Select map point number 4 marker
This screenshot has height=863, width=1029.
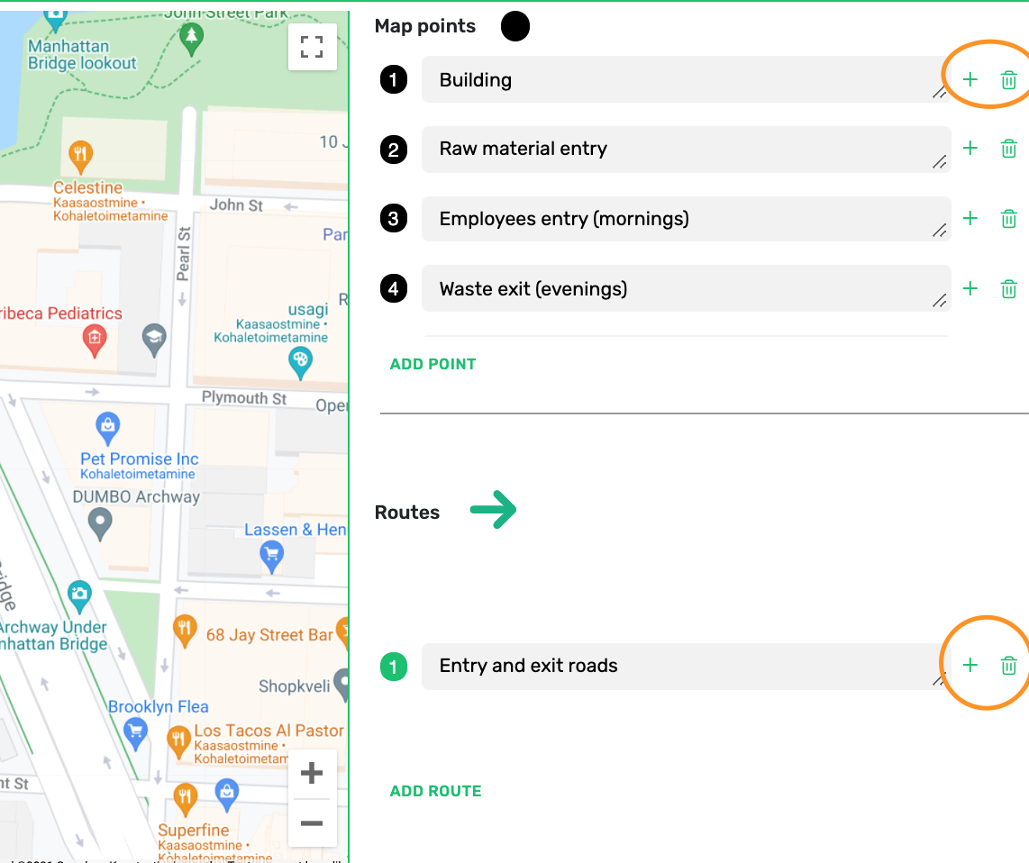coord(394,289)
